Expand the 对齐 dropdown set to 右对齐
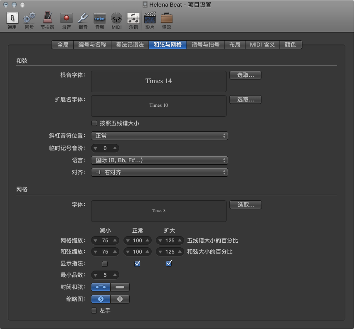The height and width of the screenshot is (330, 355). tap(160, 172)
